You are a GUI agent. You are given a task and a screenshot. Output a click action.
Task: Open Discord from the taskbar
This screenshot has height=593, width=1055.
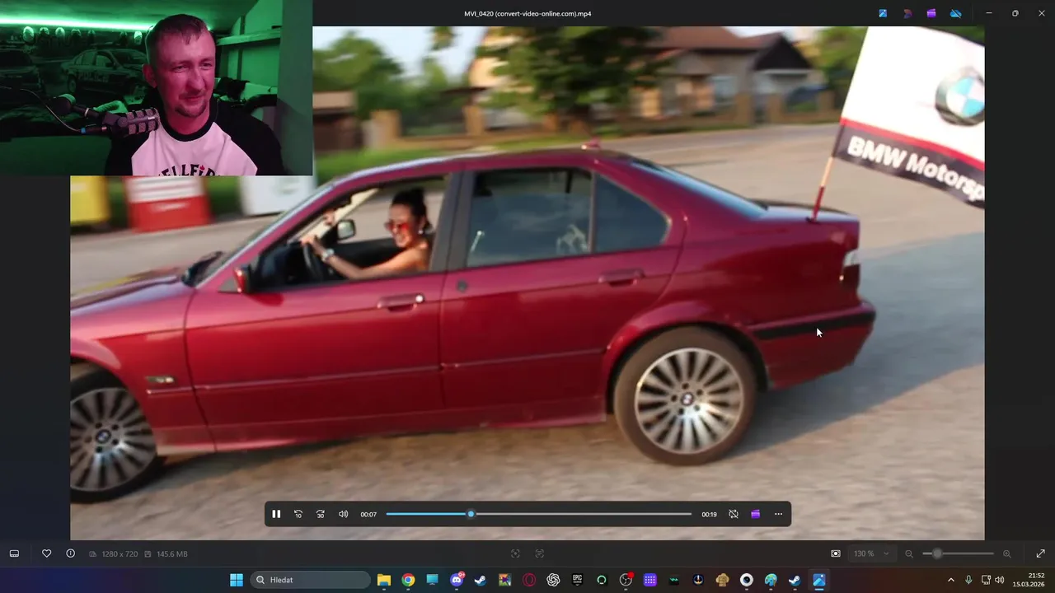click(457, 580)
